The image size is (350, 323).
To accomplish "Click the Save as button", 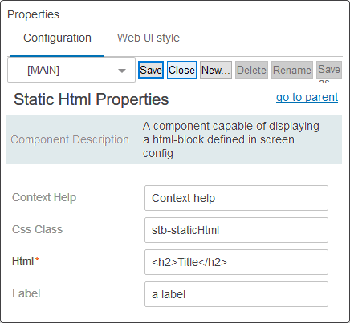I will coord(329,70).
